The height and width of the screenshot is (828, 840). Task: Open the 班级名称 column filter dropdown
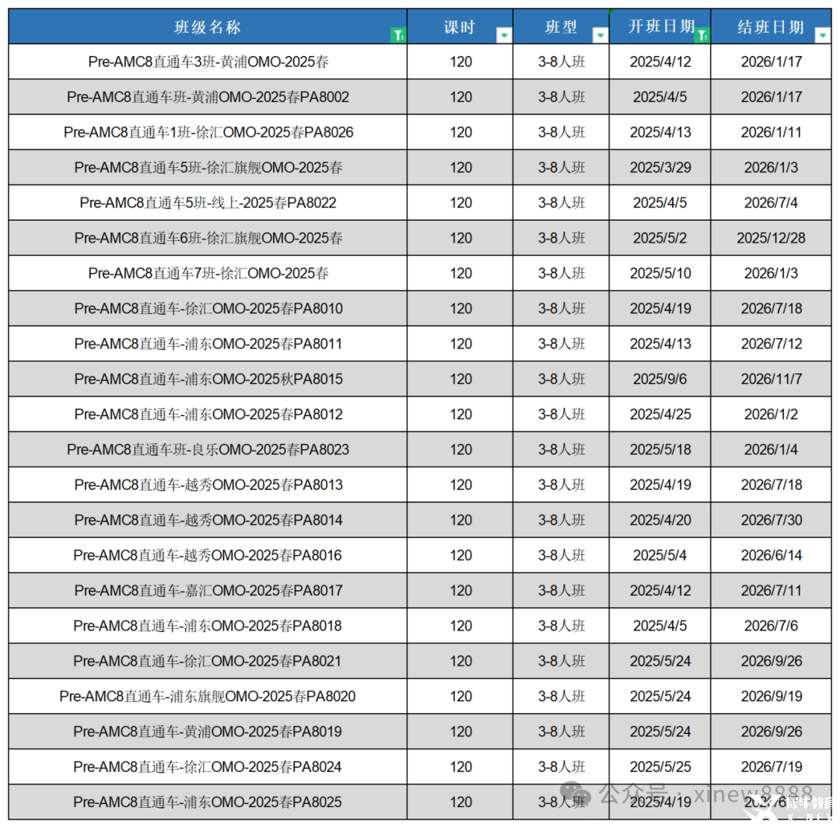click(x=398, y=35)
